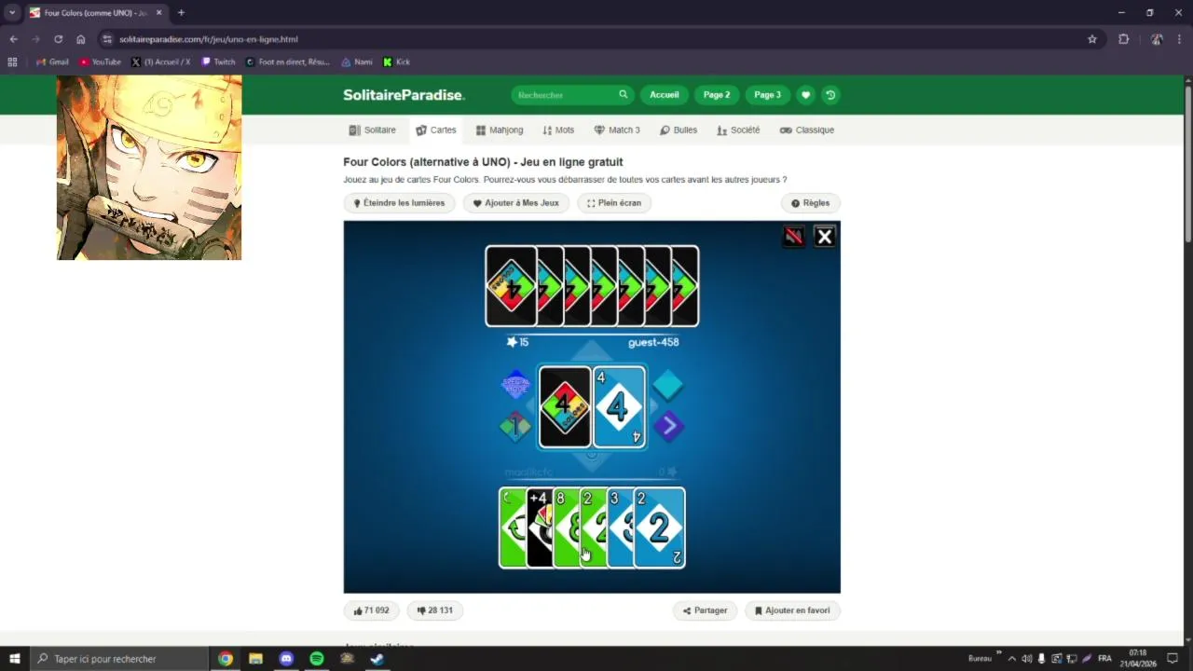This screenshot has height=671, width=1193.
Task: Open bookmarks apps grid icon
Action: pyautogui.click(x=12, y=62)
